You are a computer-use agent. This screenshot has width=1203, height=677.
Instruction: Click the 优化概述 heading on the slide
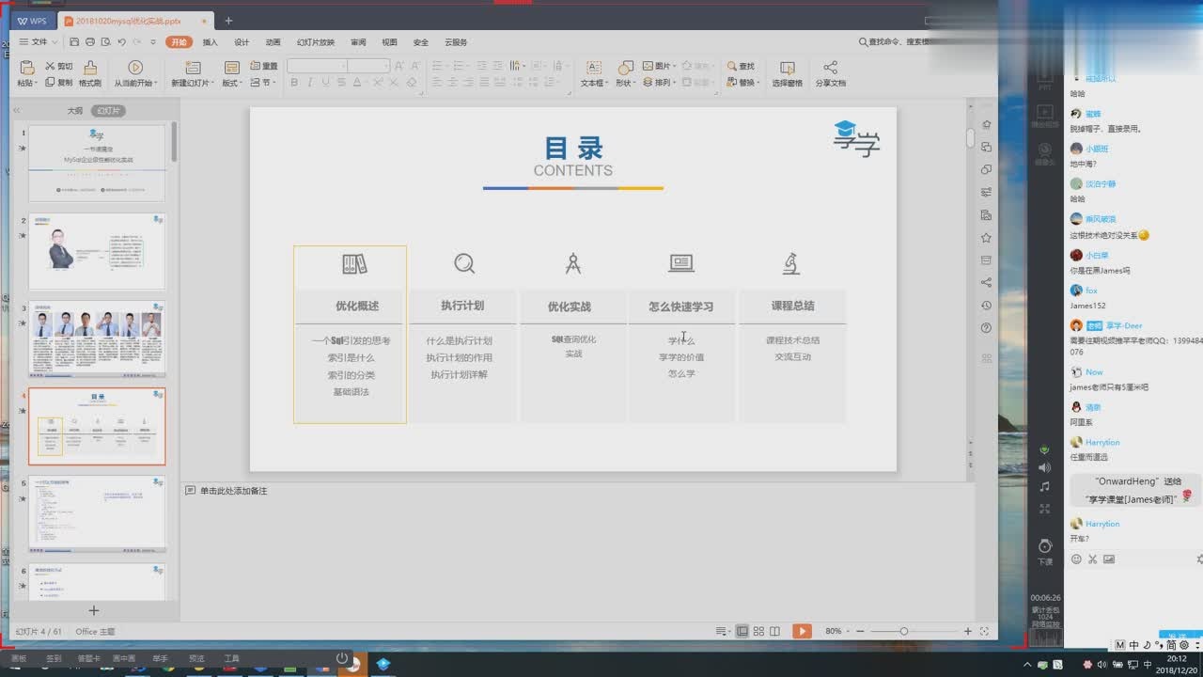357,306
